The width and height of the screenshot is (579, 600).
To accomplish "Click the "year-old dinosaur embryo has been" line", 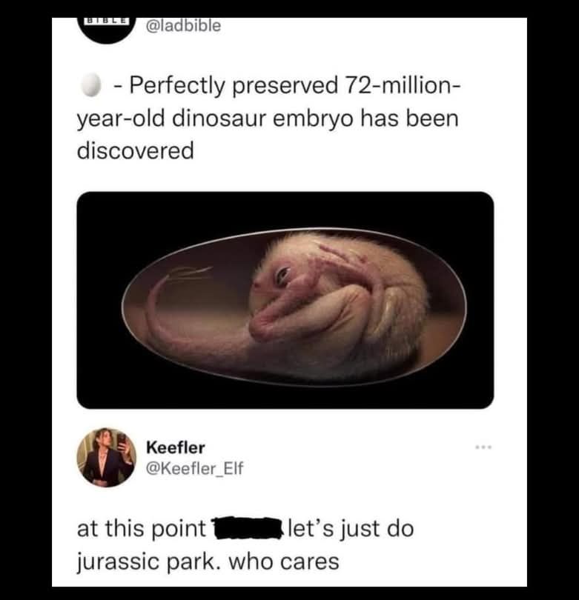I will (268, 119).
